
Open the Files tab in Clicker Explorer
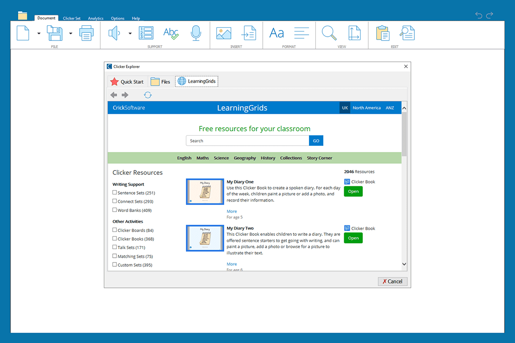click(x=161, y=81)
